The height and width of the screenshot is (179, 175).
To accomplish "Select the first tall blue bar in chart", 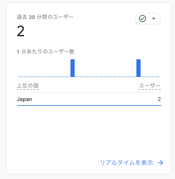I will coord(73,68).
